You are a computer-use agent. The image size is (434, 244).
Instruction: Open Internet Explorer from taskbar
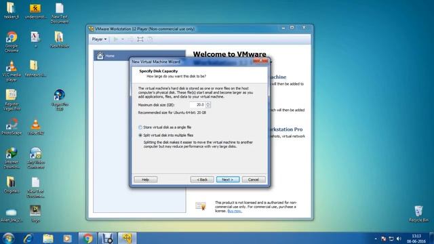coord(28,238)
